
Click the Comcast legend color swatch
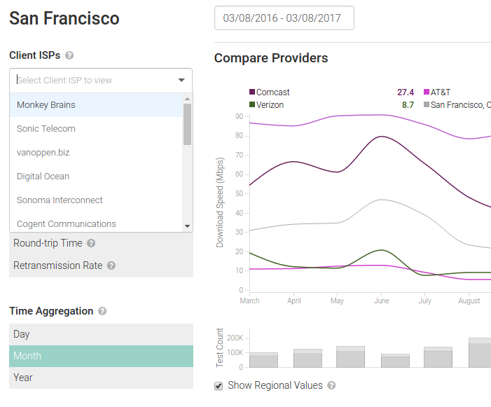pyautogui.click(x=252, y=92)
